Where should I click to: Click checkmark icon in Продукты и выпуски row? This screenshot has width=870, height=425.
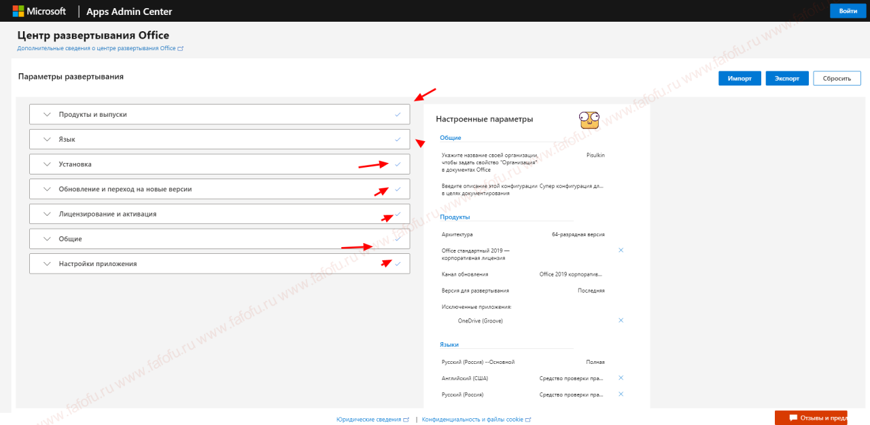tap(398, 114)
